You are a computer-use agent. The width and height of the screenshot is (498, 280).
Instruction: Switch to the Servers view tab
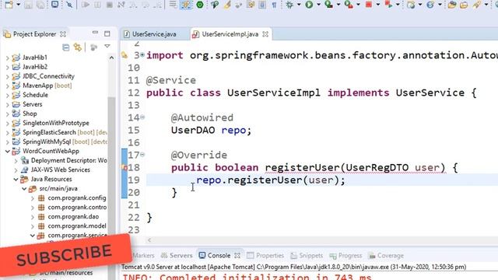coord(177,255)
